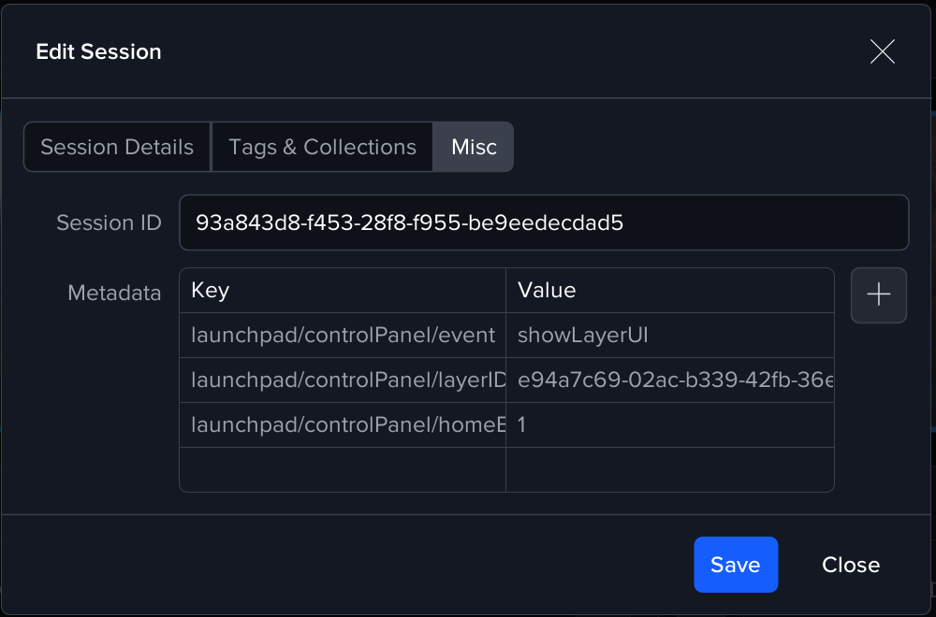Click the Session ID input field
This screenshot has width=936, height=617.
point(543,222)
